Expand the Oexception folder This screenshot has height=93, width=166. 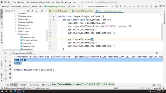[x=16, y=25]
